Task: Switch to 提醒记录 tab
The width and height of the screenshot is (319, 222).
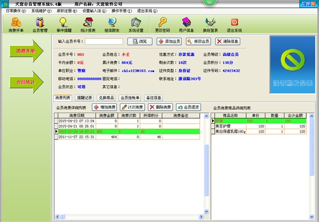Action: point(85,98)
